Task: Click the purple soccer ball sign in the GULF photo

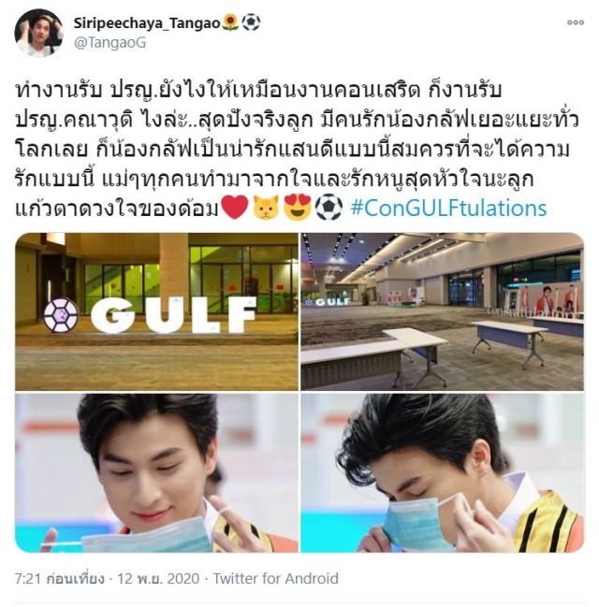Action: pyautogui.click(x=61, y=315)
